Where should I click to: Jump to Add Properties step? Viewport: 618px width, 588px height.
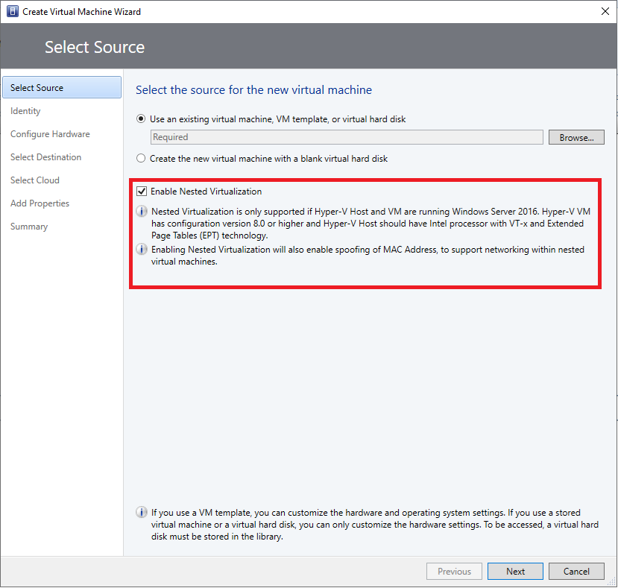tap(40, 203)
